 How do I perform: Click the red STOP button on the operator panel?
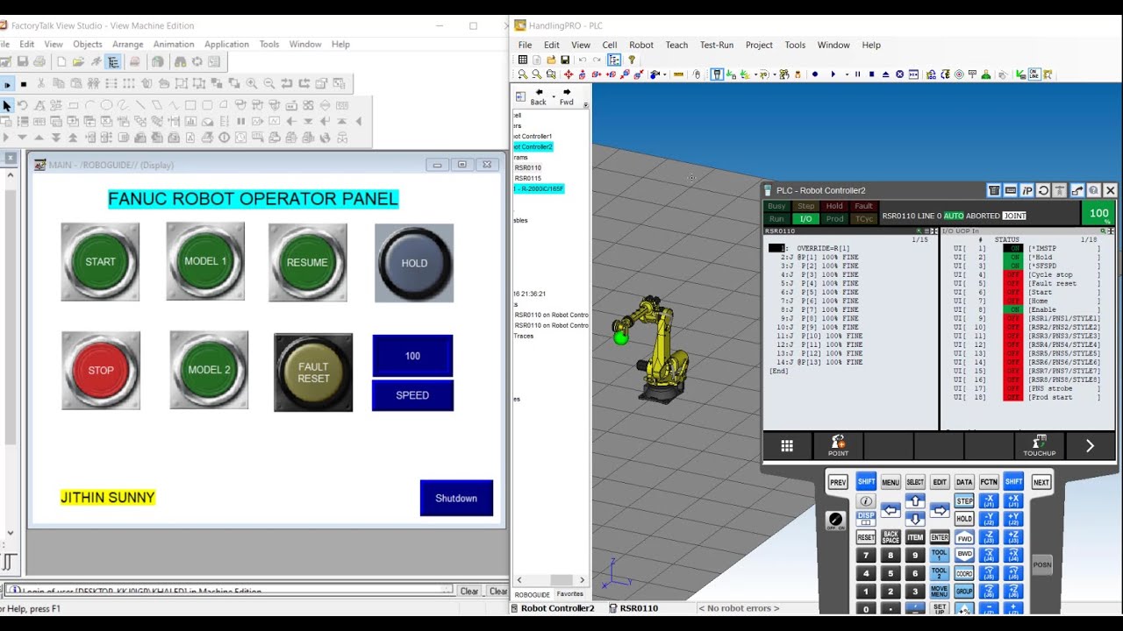coord(101,370)
